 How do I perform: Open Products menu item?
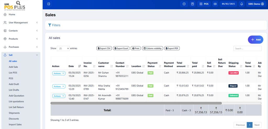click(x=13, y=39)
